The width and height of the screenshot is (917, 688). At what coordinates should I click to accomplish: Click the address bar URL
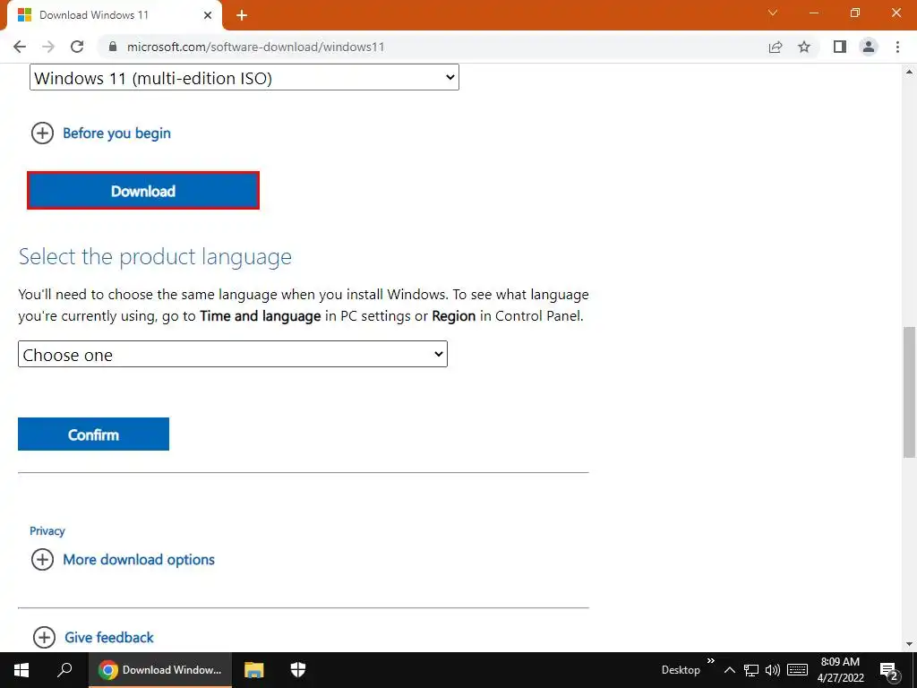pos(255,47)
